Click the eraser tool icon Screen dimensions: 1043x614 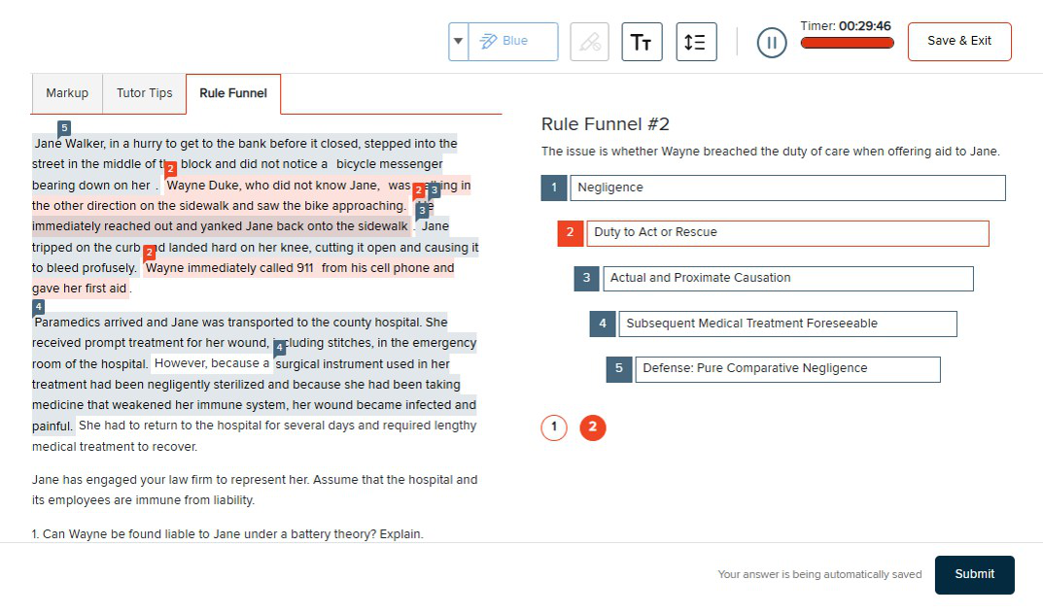pyautogui.click(x=589, y=42)
